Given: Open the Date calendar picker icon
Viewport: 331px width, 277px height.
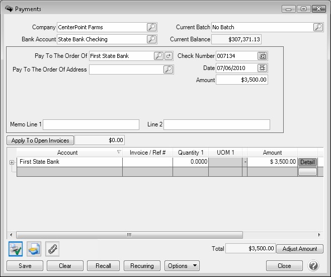Looking at the screenshot, I should pyautogui.click(x=262, y=68).
